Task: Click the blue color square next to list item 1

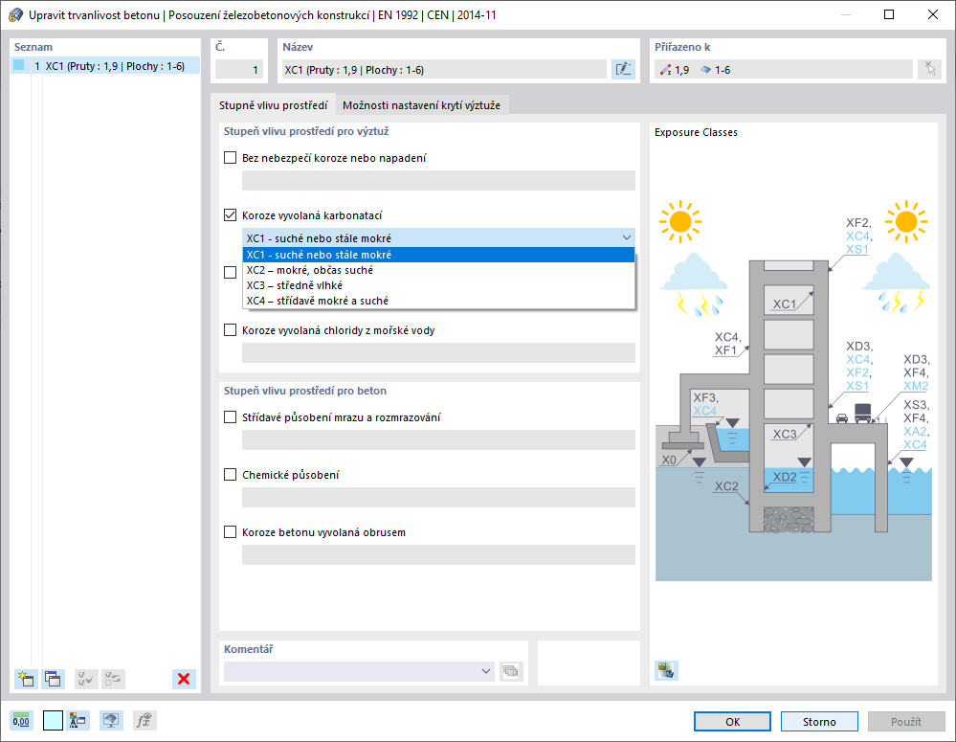Action: [19, 65]
